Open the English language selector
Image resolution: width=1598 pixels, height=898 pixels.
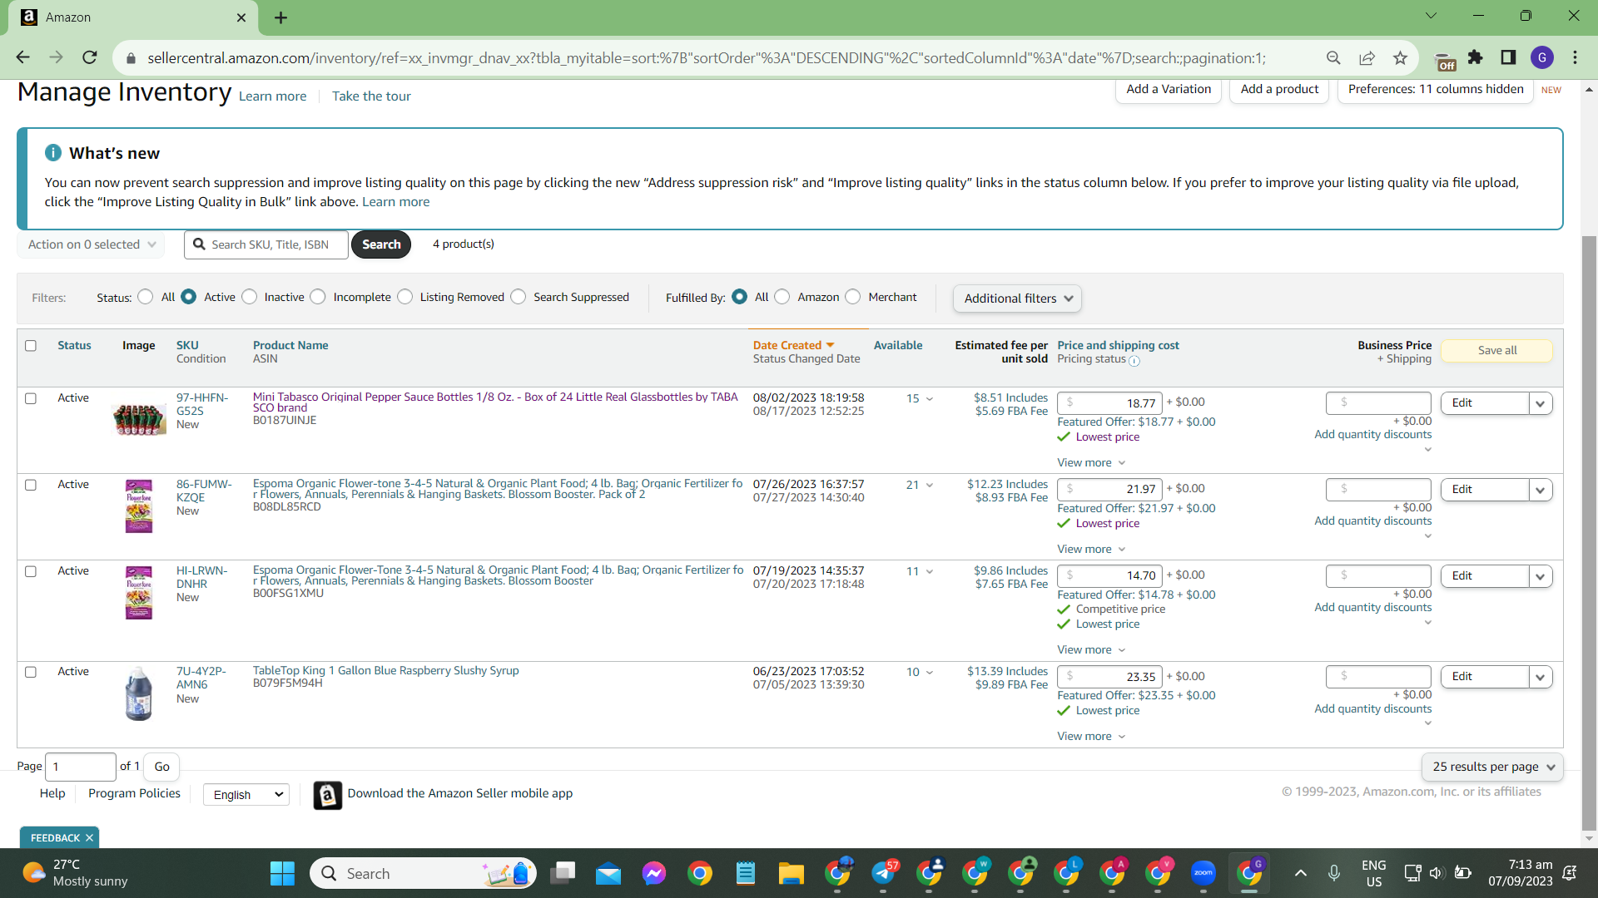(x=246, y=795)
